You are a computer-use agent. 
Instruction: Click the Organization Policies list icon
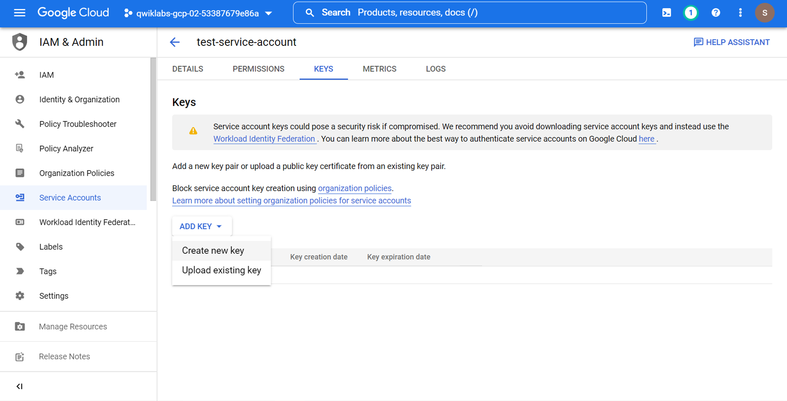[x=20, y=173]
